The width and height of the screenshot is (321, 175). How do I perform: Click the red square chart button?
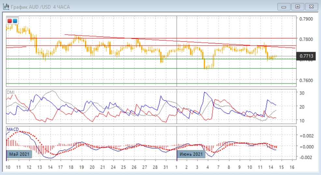coord(10,21)
